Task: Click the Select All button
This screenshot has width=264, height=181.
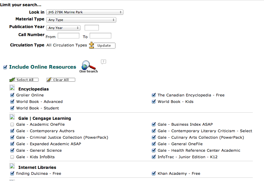Action: (x=24, y=80)
